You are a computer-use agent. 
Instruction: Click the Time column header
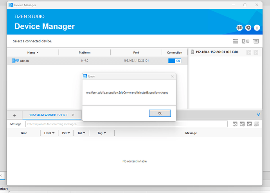24,133
